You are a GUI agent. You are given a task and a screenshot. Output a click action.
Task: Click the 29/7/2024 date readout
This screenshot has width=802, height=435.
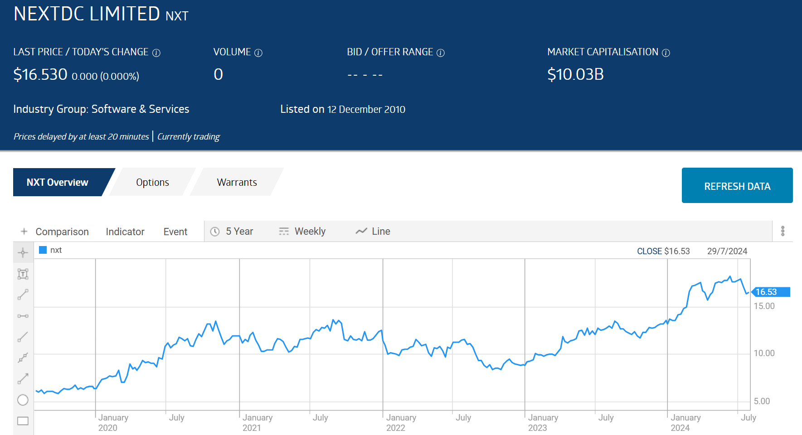(x=727, y=251)
